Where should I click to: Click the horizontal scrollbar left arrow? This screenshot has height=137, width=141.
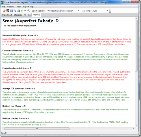[3, 129]
